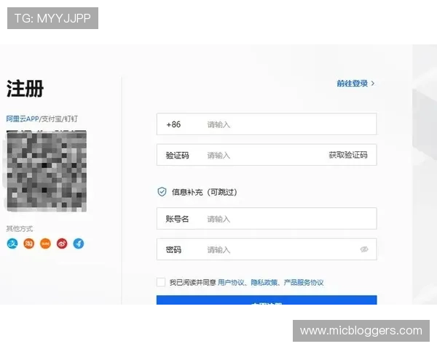Click the blue register button

(267, 300)
